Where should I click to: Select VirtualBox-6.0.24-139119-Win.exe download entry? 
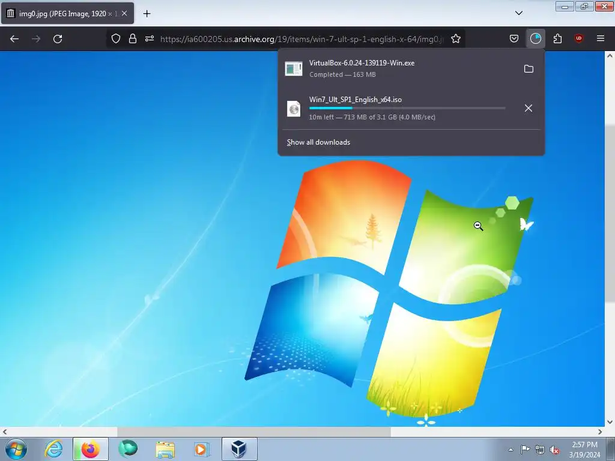point(411,68)
